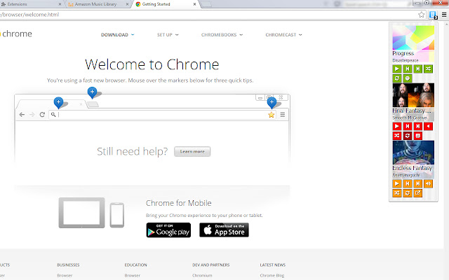Play the Final Fantasy track (red play button)
Screen dimensions: 449x280
click(397, 126)
